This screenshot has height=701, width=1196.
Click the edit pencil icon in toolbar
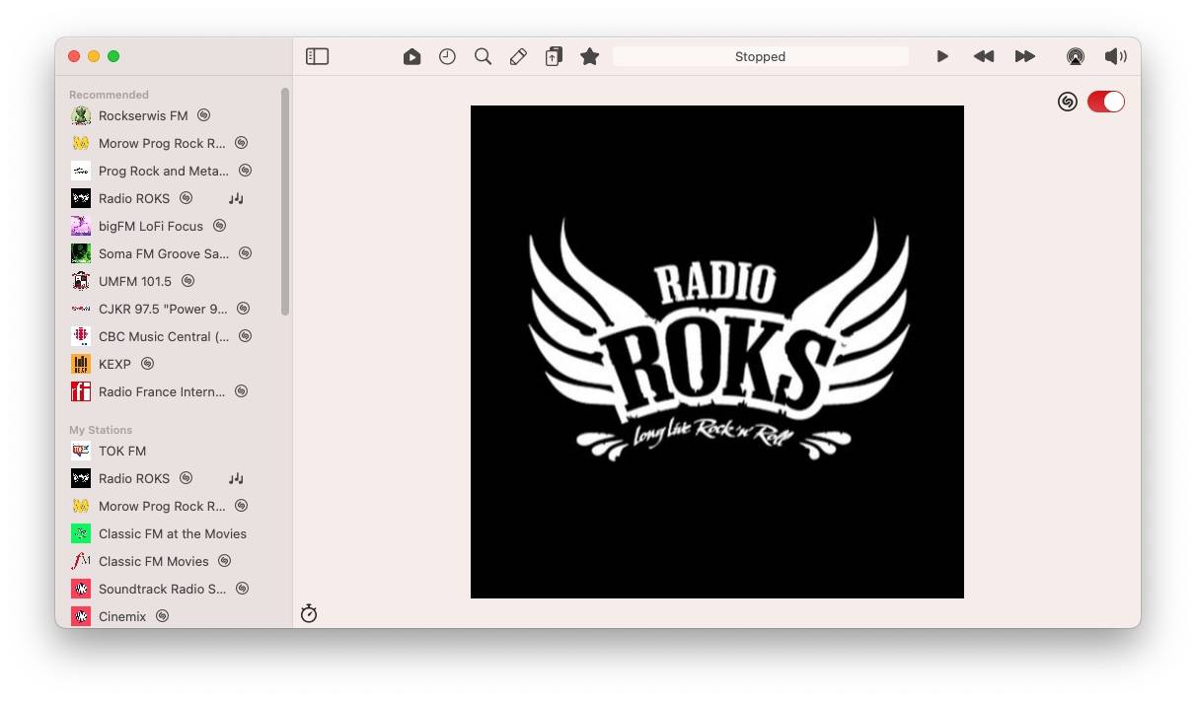518,57
